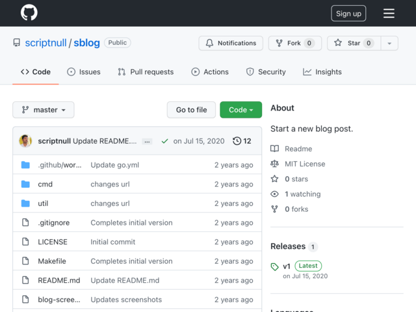This screenshot has width=416, height=312.
Task: Open the master branch dropdown
Action: (44, 110)
